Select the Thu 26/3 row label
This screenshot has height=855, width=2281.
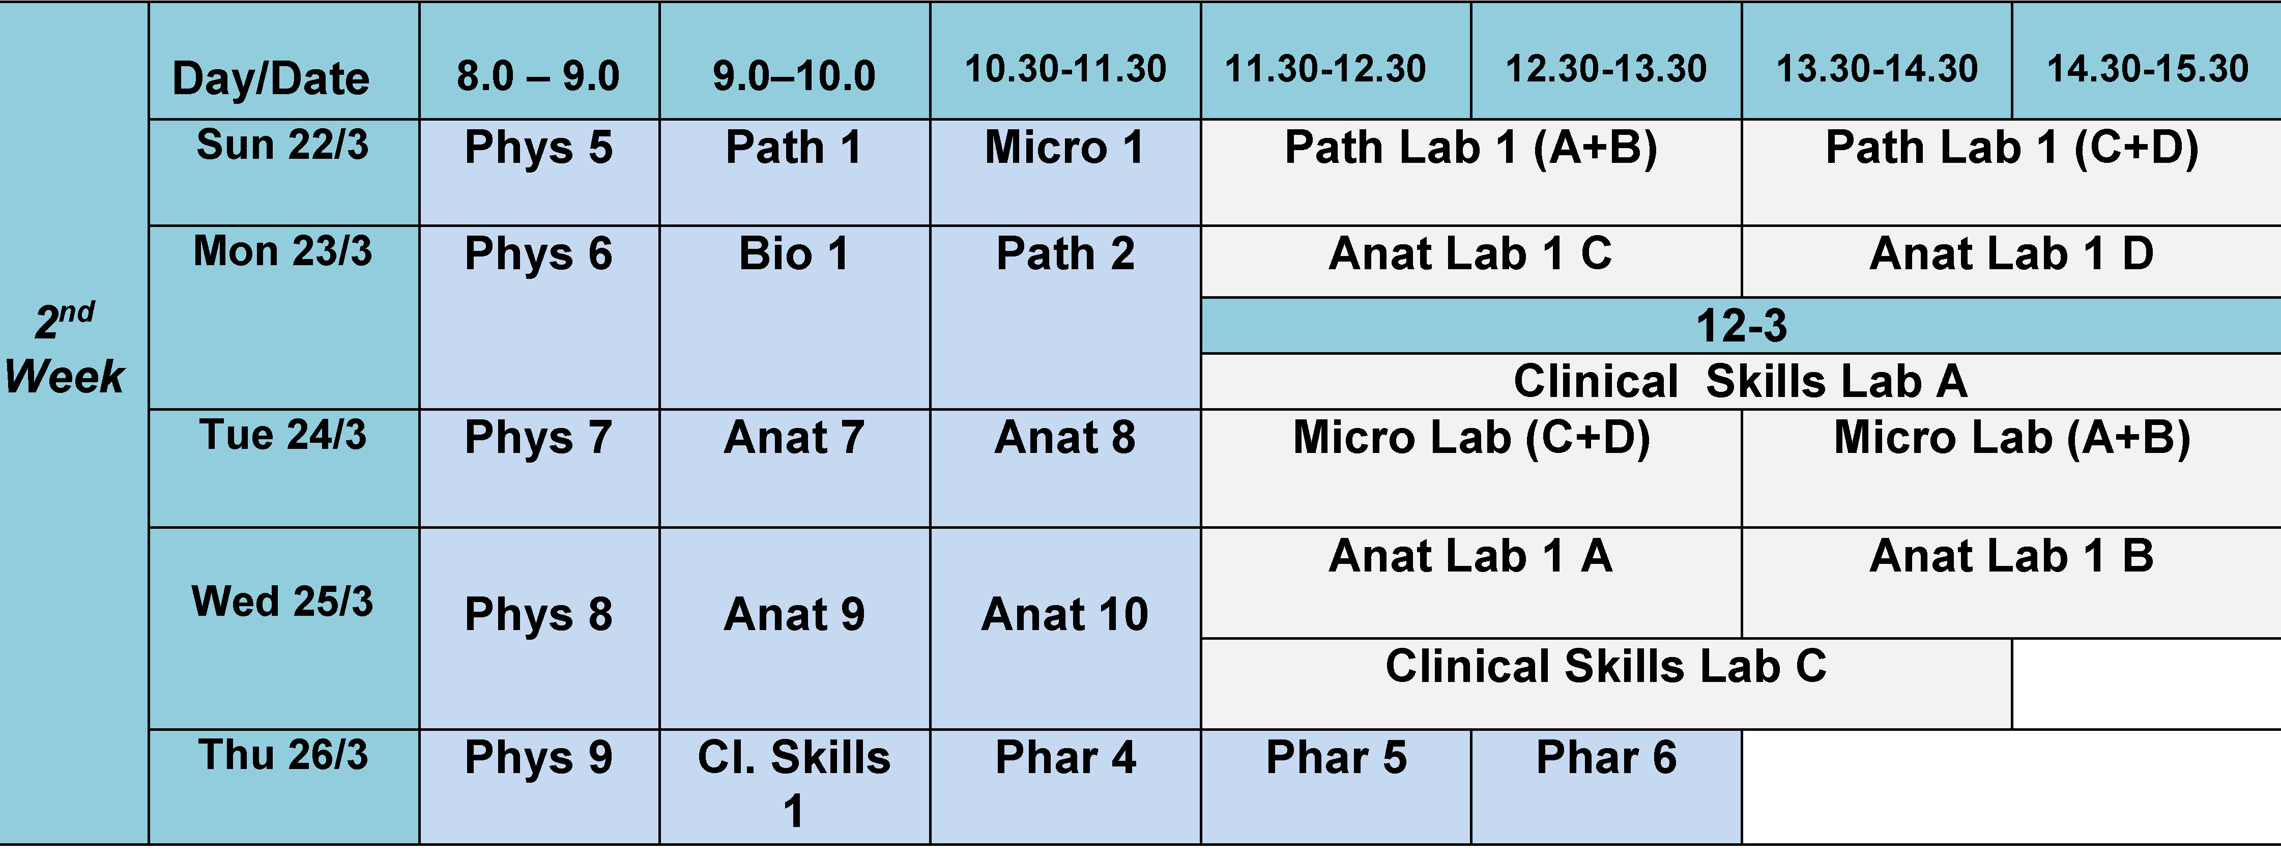282,756
